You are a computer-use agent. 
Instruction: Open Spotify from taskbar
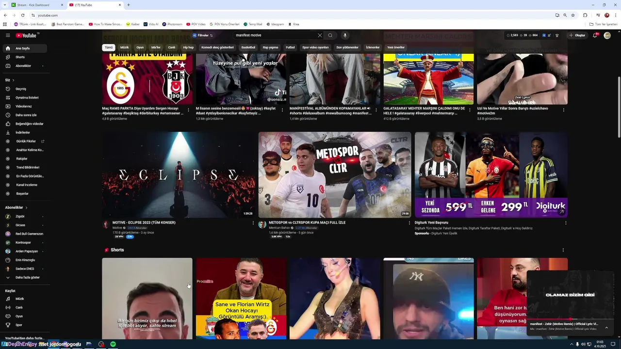pyautogui.click(x=113, y=344)
